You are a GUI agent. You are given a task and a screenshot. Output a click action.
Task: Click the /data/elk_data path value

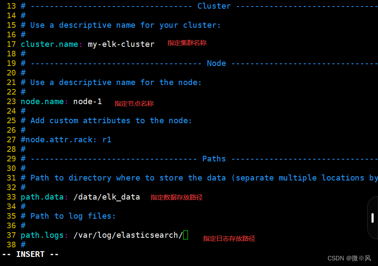(106, 197)
